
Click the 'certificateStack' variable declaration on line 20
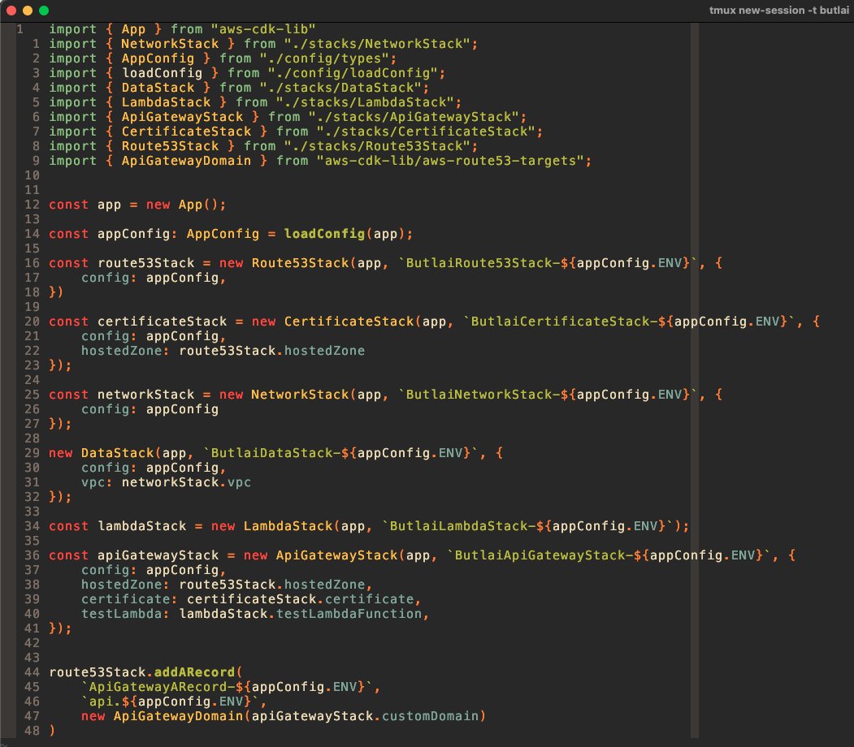[162, 322]
